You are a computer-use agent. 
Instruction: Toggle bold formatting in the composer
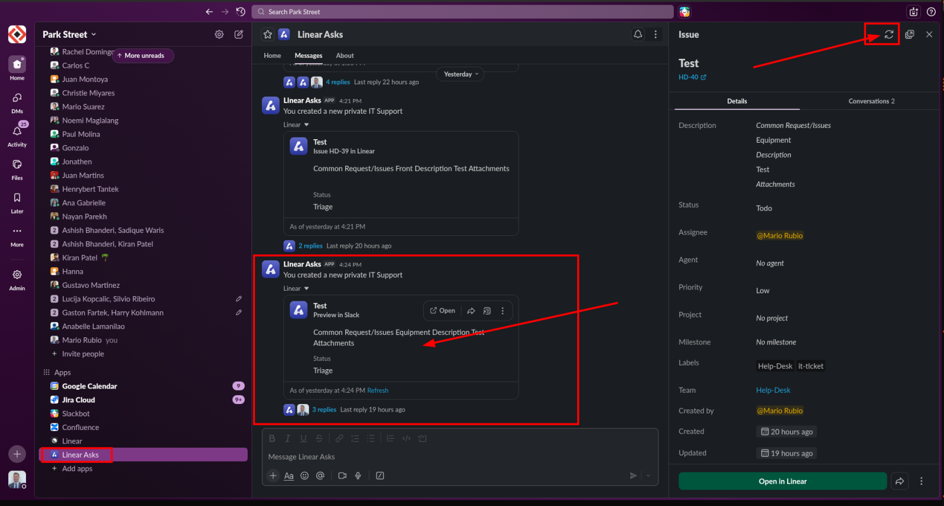(272, 438)
